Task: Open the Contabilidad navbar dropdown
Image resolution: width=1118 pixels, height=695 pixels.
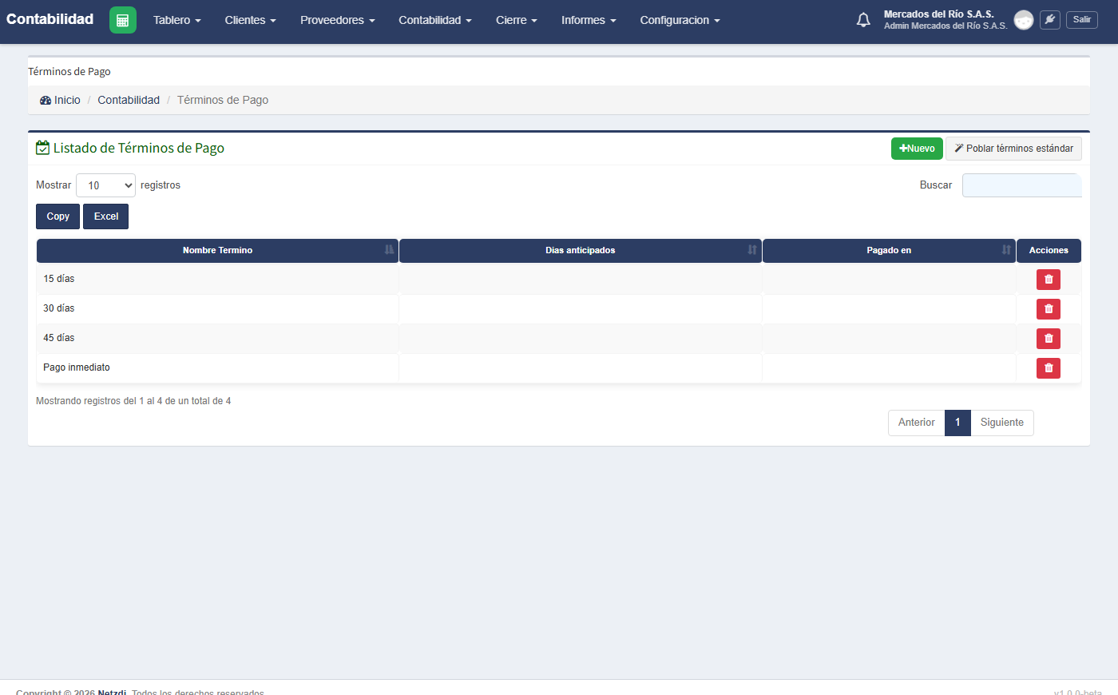Action: 435,20
